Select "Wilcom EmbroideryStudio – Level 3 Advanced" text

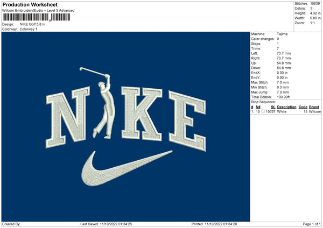[x=38, y=11]
